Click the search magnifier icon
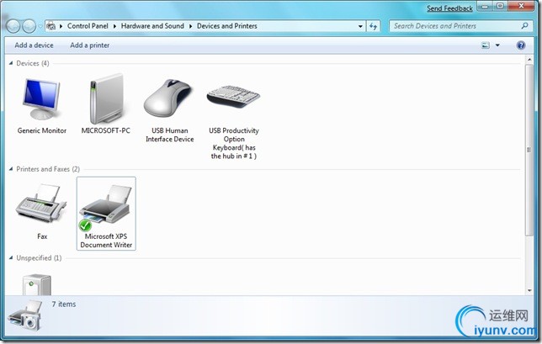 524,26
